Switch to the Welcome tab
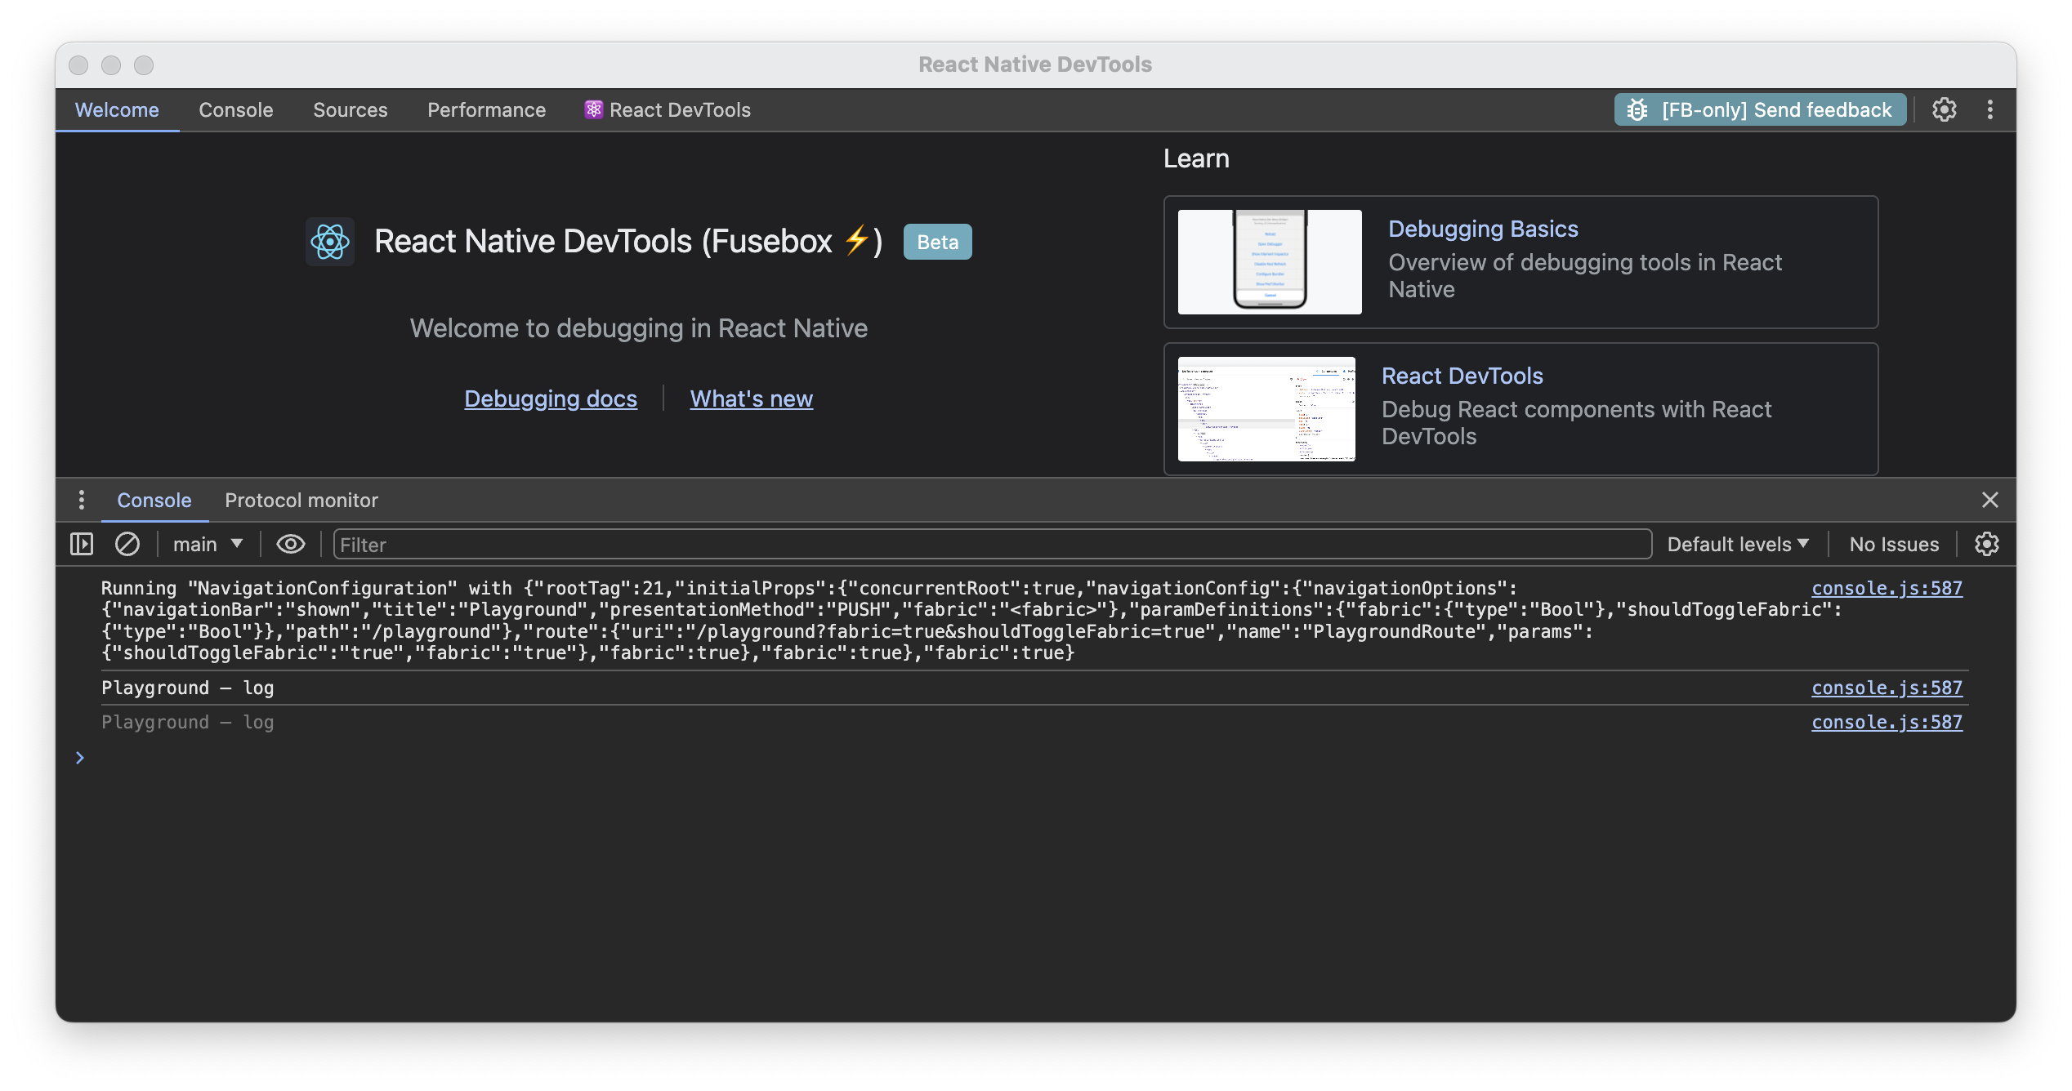The height and width of the screenshot is (1091, 2072). coord(117,109)
